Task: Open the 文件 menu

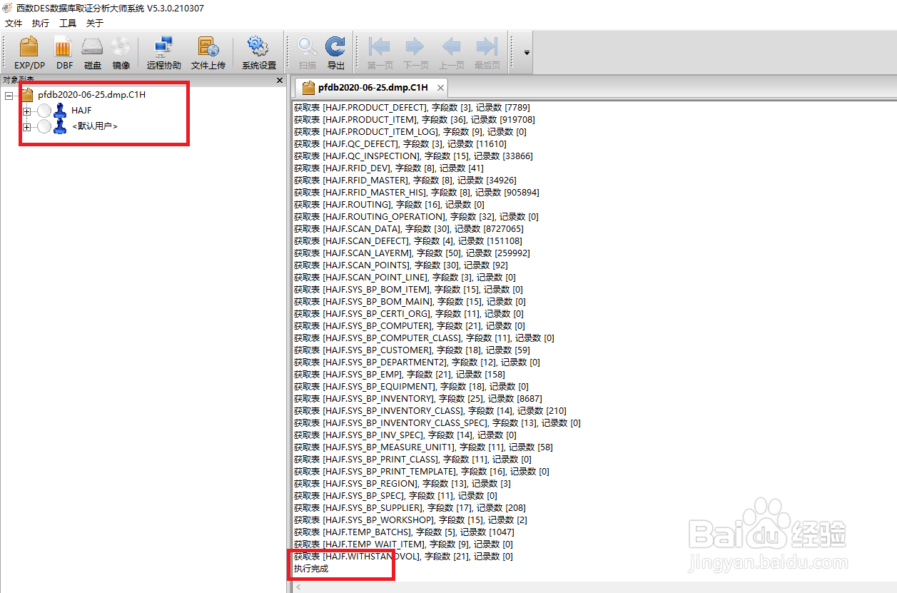Action: (x=14, y=24)
